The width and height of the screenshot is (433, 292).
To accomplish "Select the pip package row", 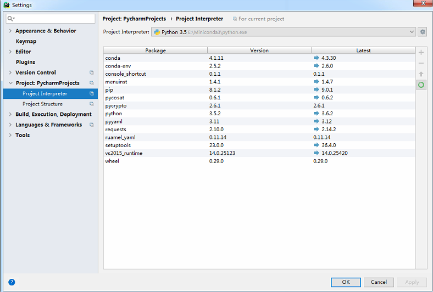I will pyautogui.click(x=259, y=89).
